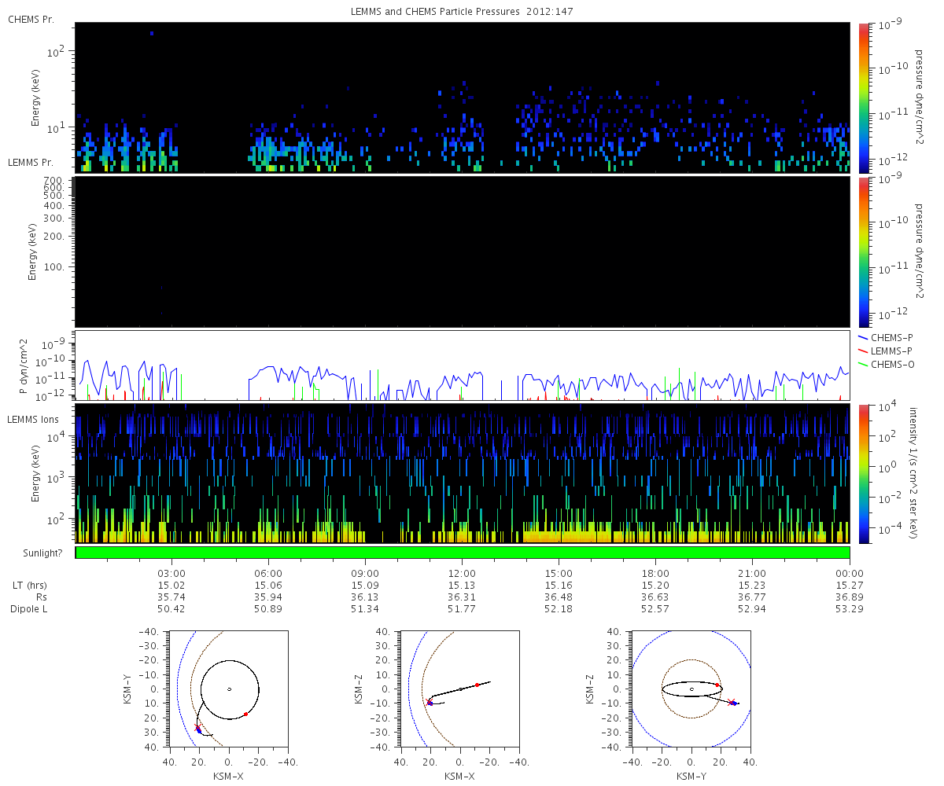
Task: Click the green Sunlight status bar
Action: coord(462,553)
